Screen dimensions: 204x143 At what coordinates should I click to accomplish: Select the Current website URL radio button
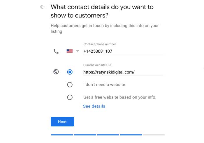[70, 72]
